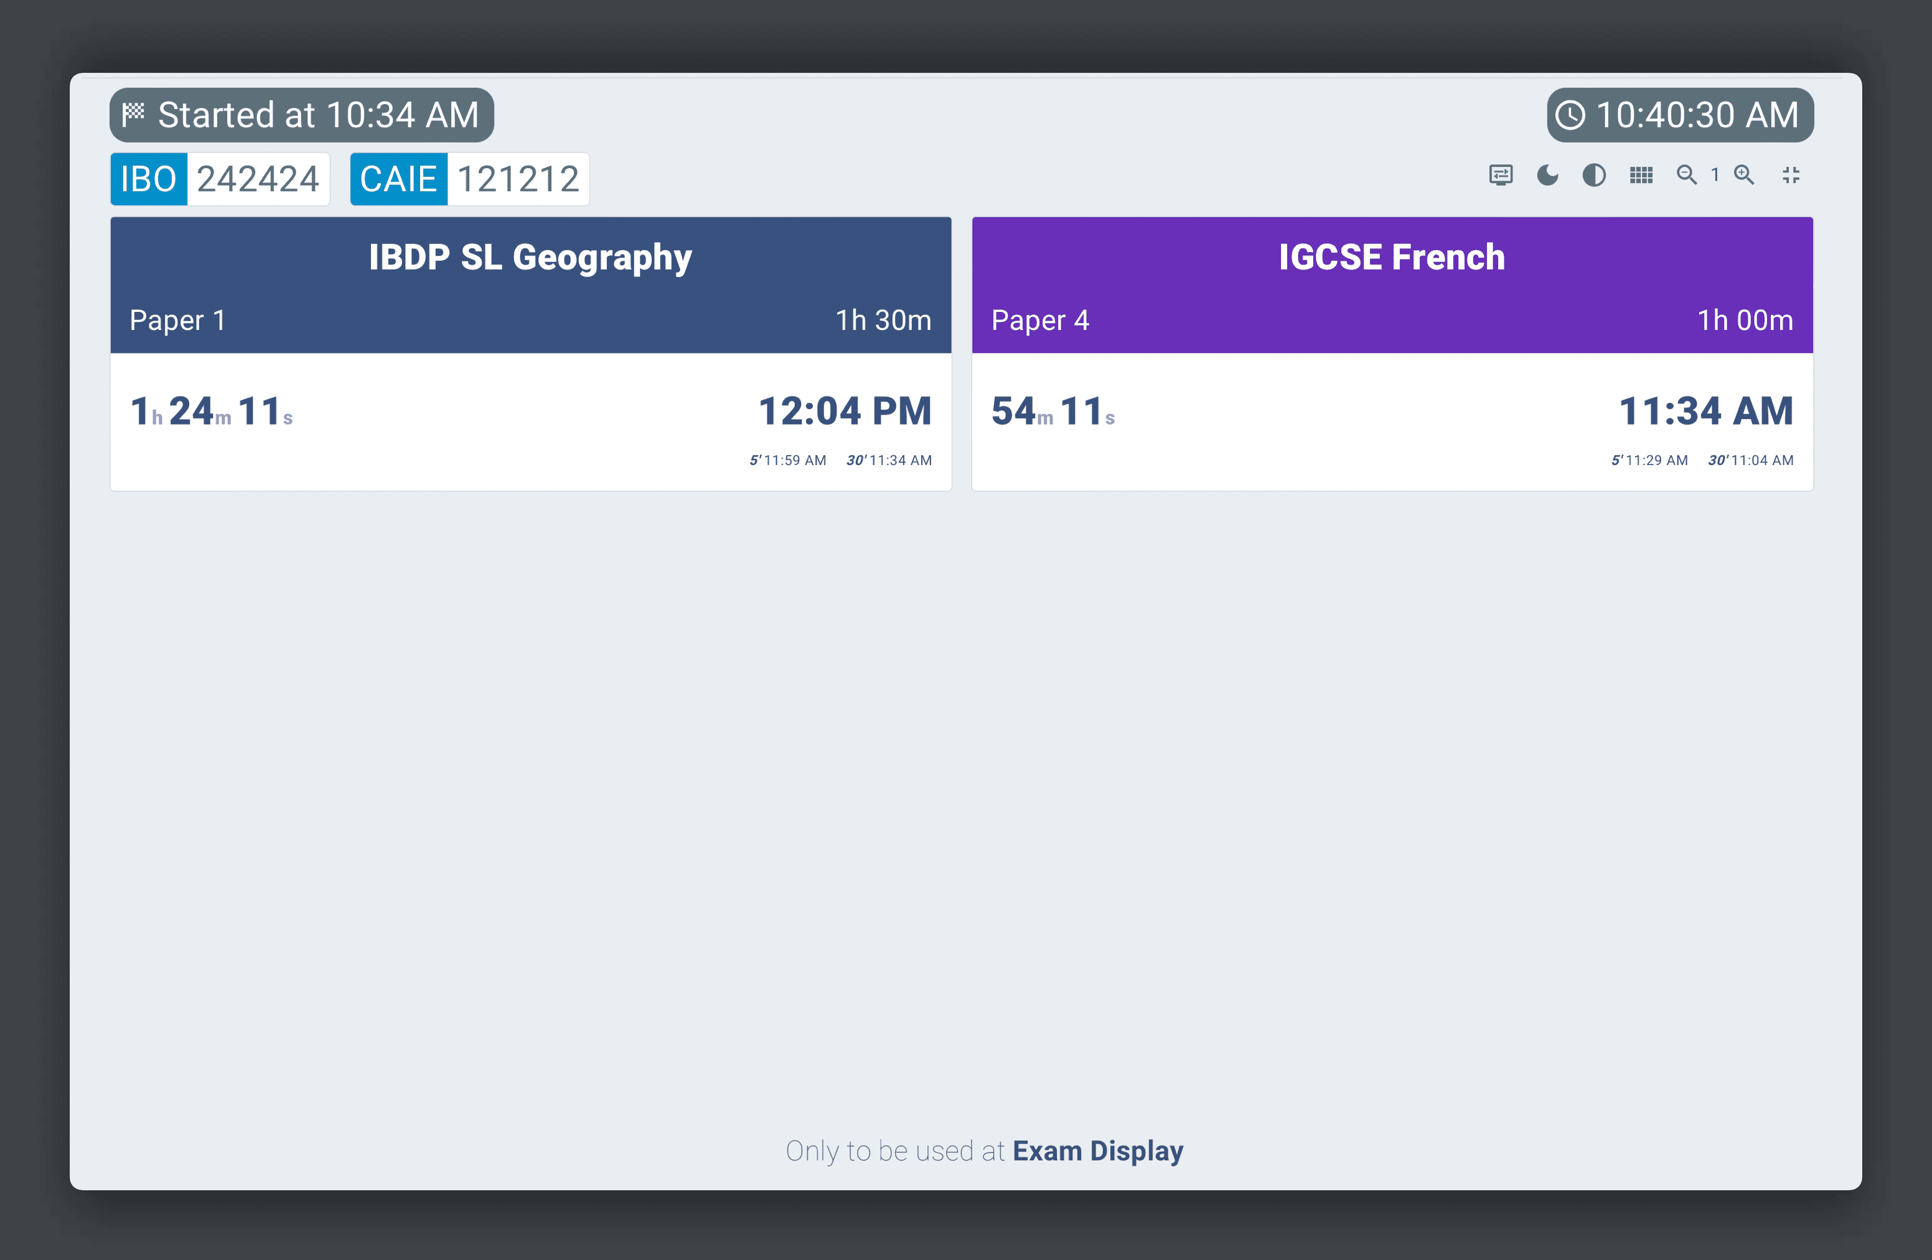
Task: Click the 12:04 PM Geography end time
Action: click(844, 411)
